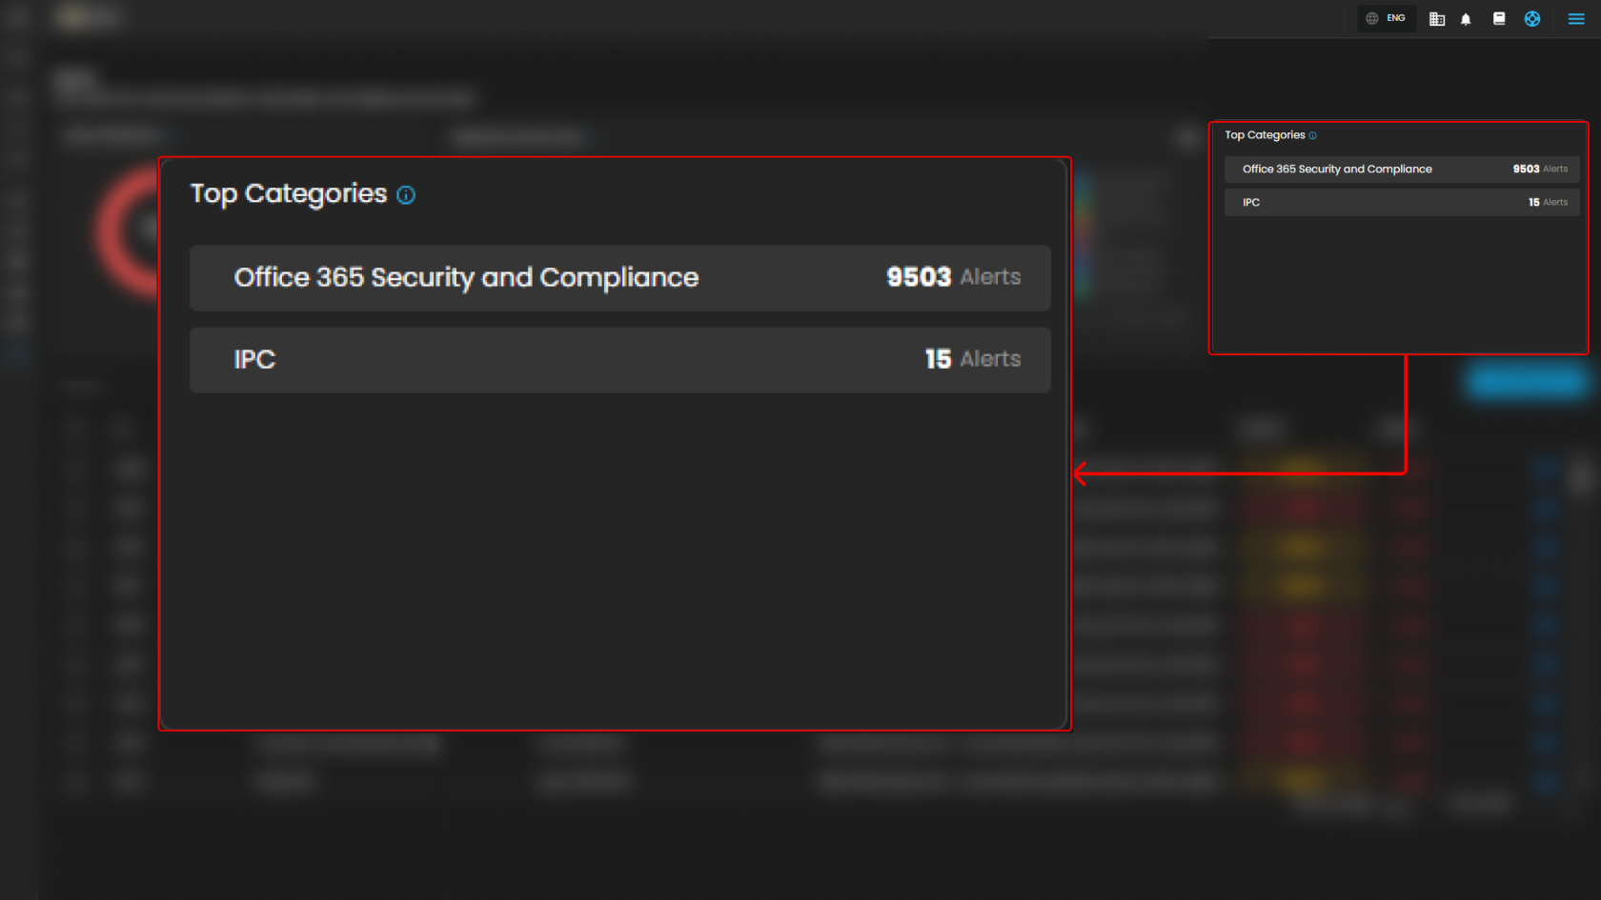Click the small Top Categories heading

(1265, 135)
